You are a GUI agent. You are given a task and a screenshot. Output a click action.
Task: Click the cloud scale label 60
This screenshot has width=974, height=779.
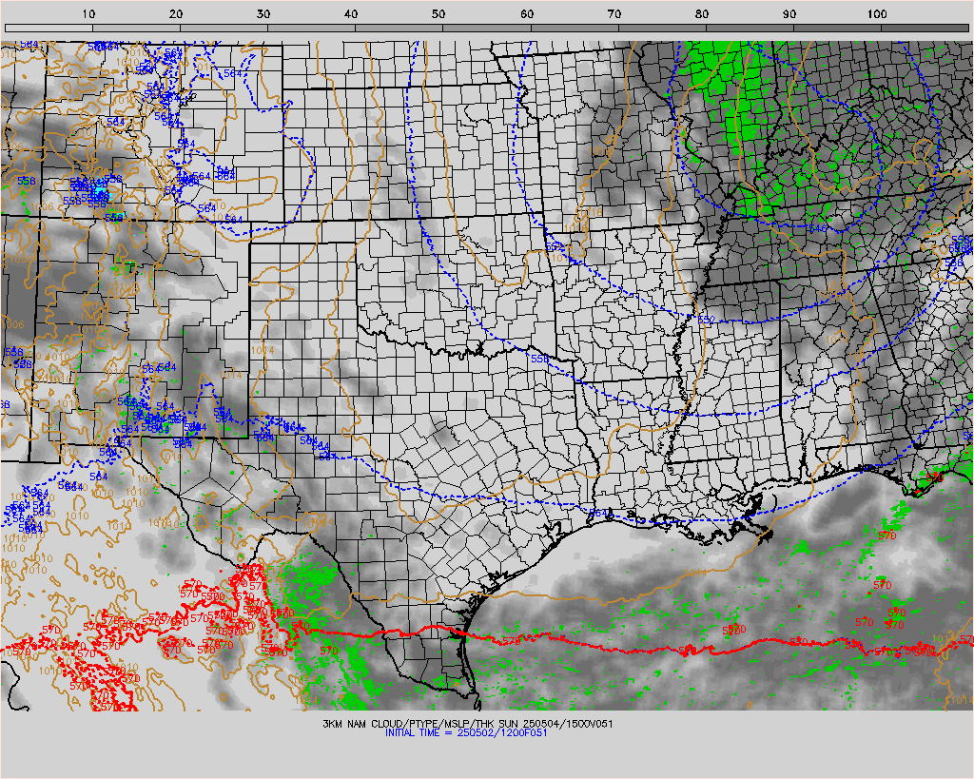click(x=527, y=13)
